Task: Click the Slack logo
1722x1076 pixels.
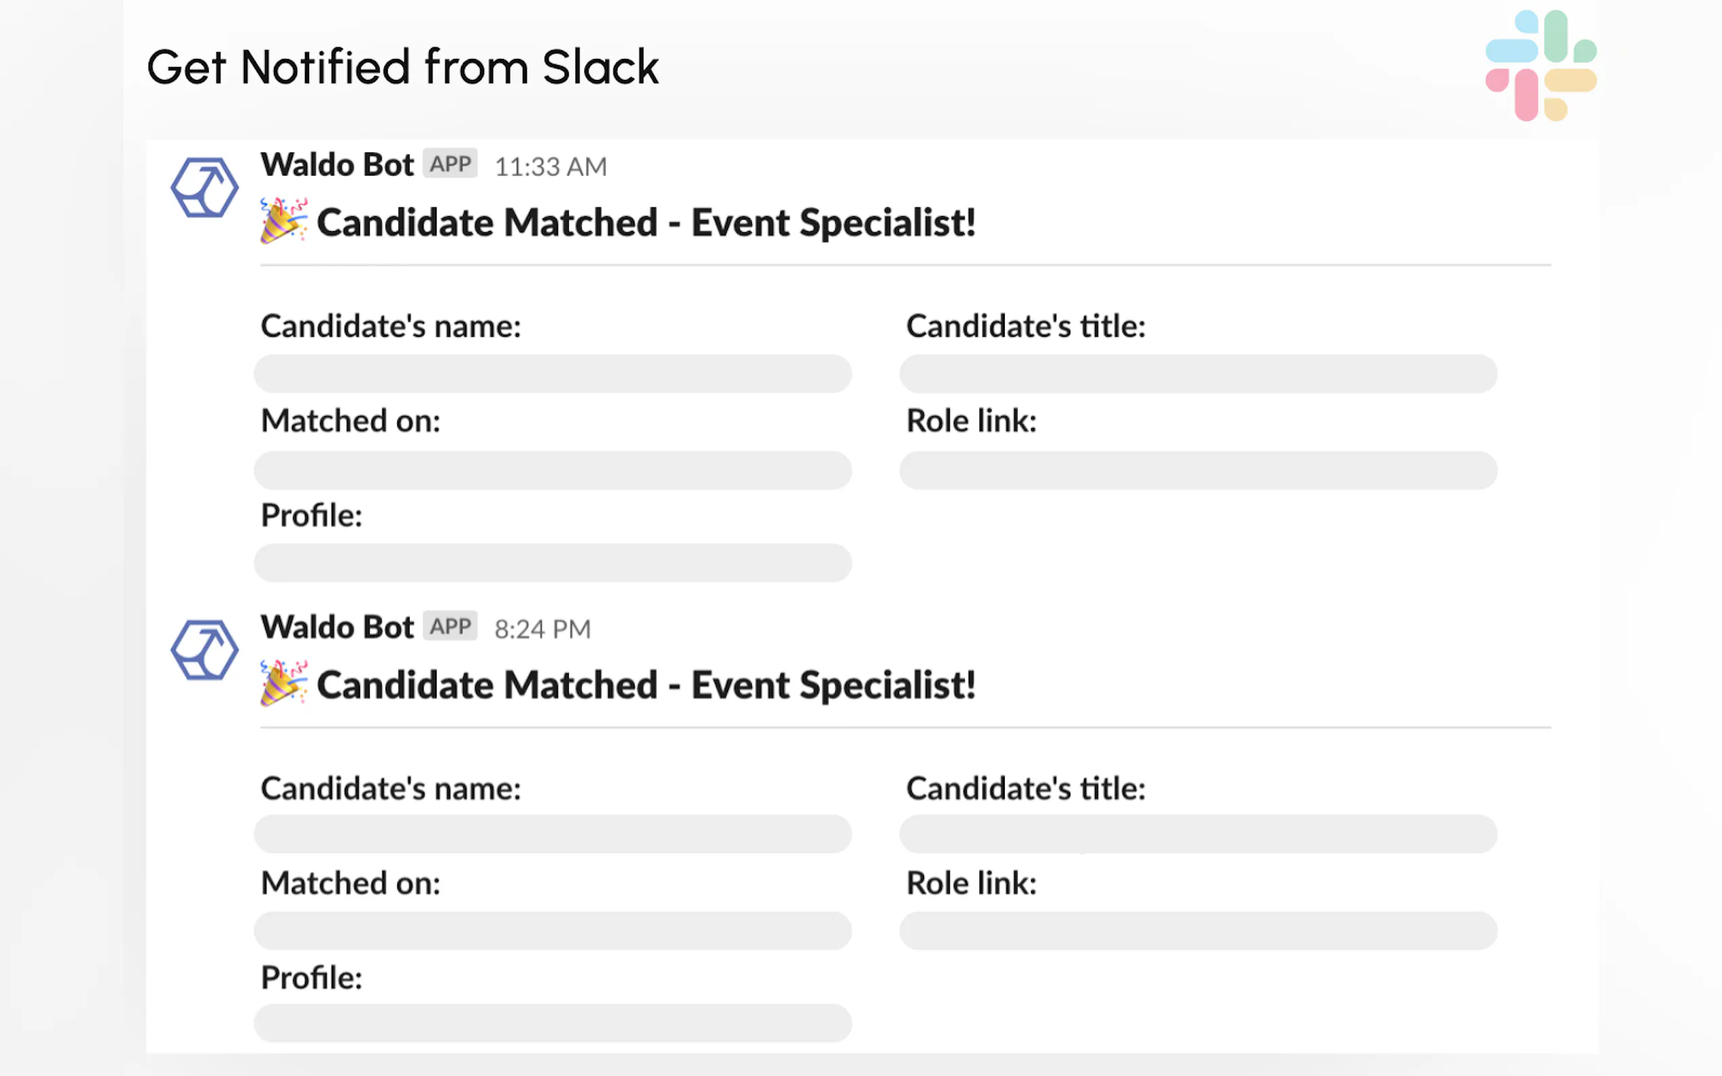Action: tap(1540, 66)
